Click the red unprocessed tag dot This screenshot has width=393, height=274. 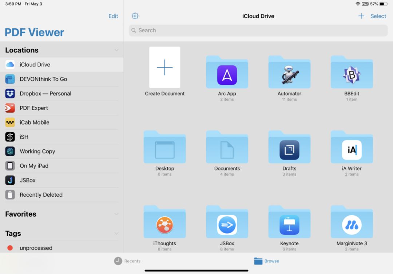[x=10, y=248]
